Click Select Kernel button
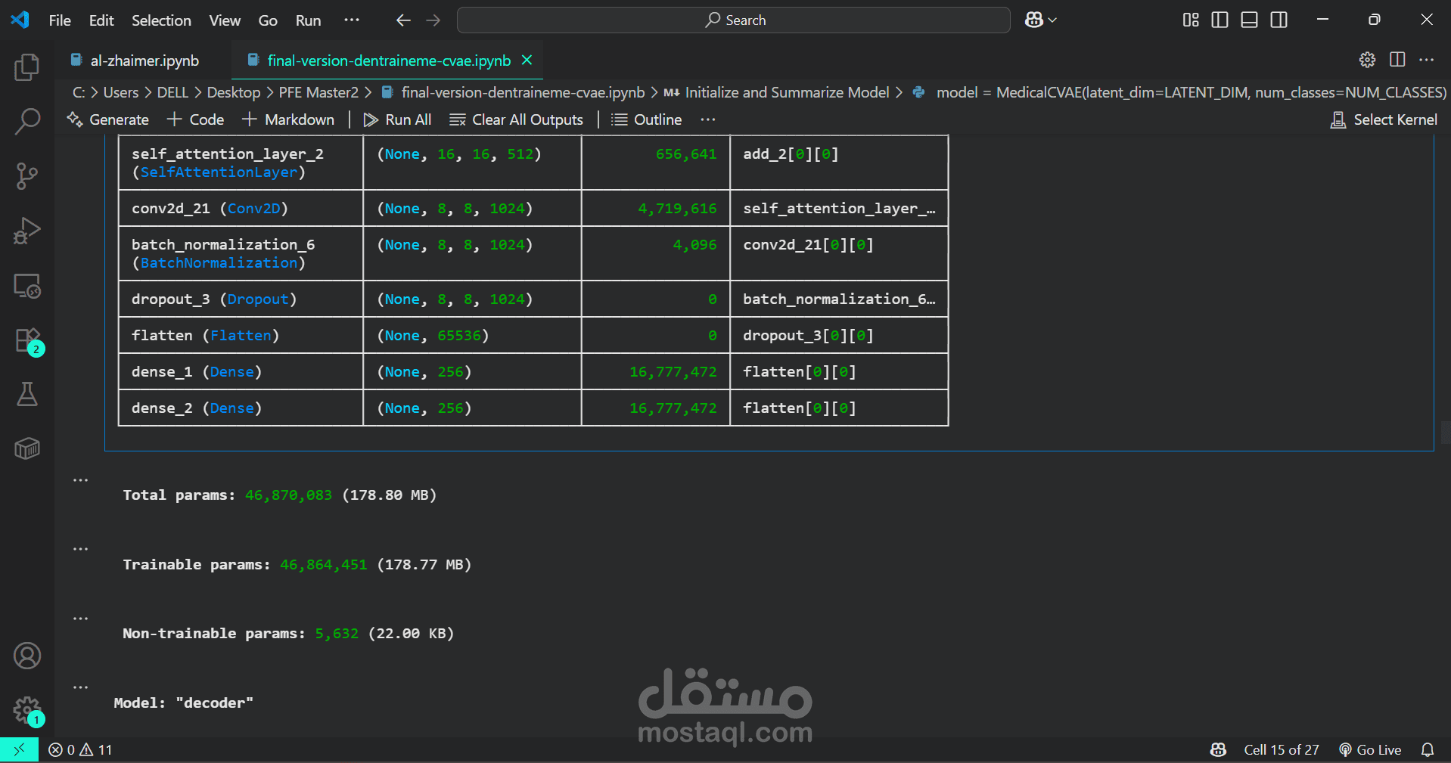Screen dimensions: 1451x763 [1384, 119]
